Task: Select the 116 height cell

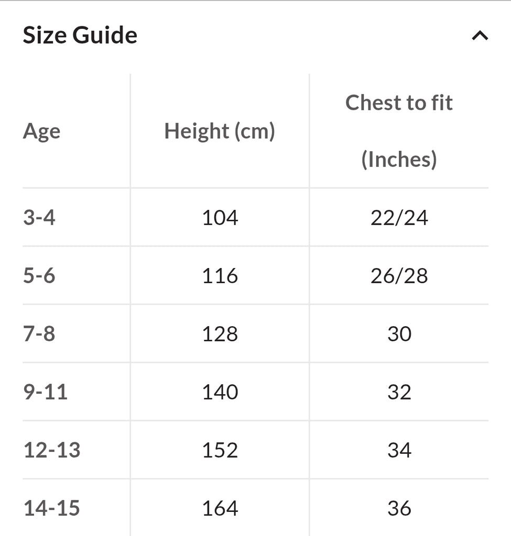Action: 220,275
